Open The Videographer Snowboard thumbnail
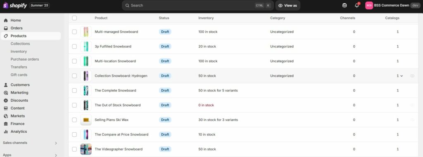This screenshot has width=423, height=157. (x=86, y=149)
